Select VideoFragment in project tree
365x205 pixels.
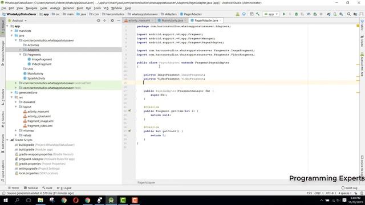click(41, 64)
